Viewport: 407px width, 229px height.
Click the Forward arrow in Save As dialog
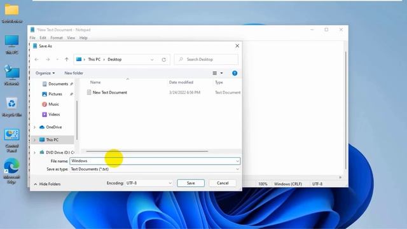48,59
